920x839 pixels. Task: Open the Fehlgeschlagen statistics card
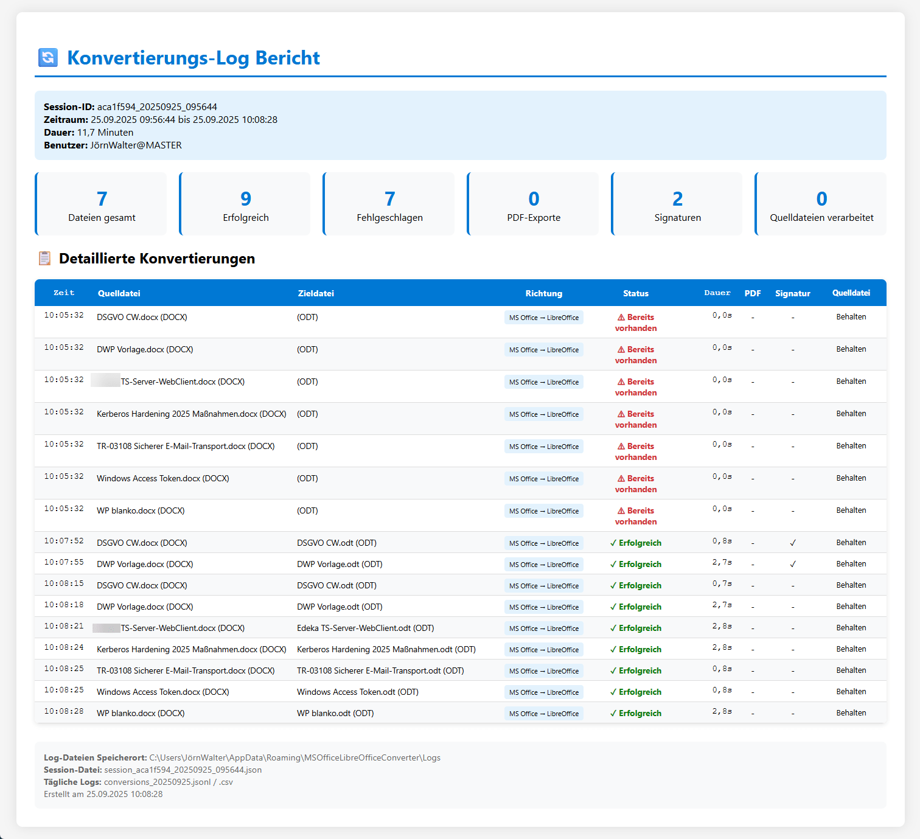(389, 204)
